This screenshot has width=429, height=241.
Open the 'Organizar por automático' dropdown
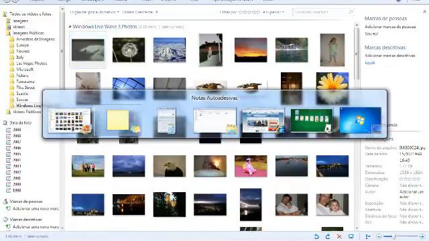point(95,12)
